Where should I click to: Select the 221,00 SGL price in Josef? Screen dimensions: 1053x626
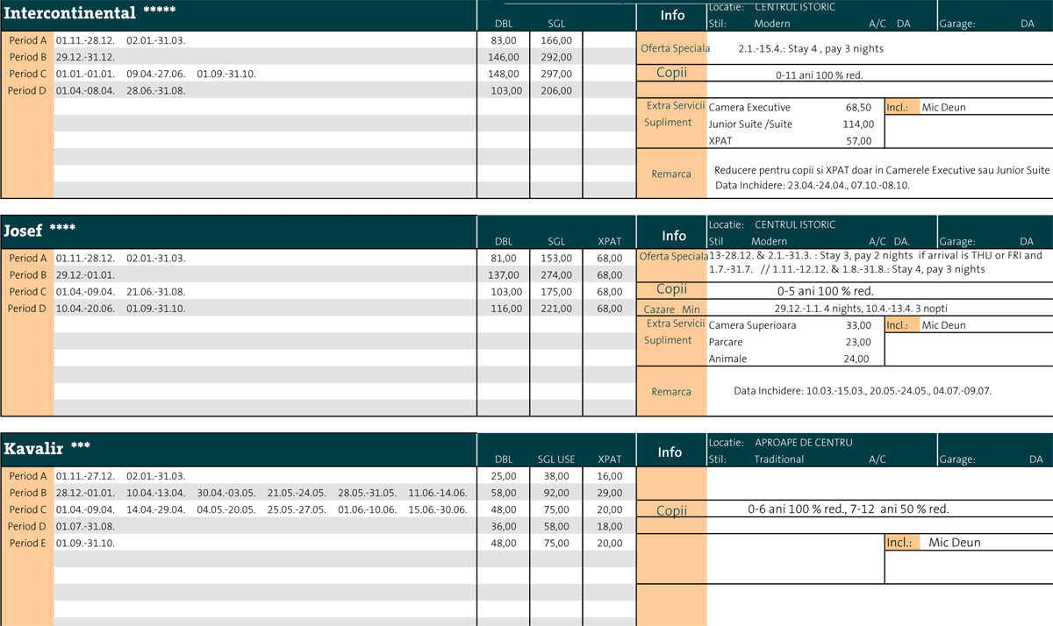556,309
